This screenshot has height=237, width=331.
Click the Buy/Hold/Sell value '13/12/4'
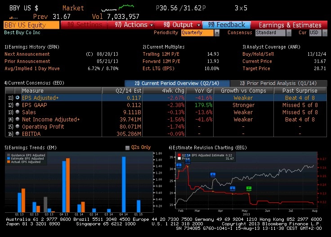pos(317,54)
